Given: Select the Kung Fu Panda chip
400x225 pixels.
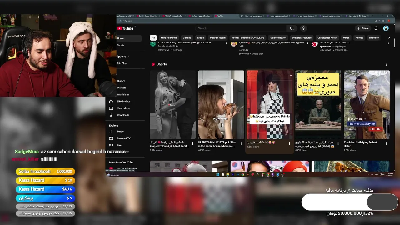Looking at the screenshot, I should point(169,38).
